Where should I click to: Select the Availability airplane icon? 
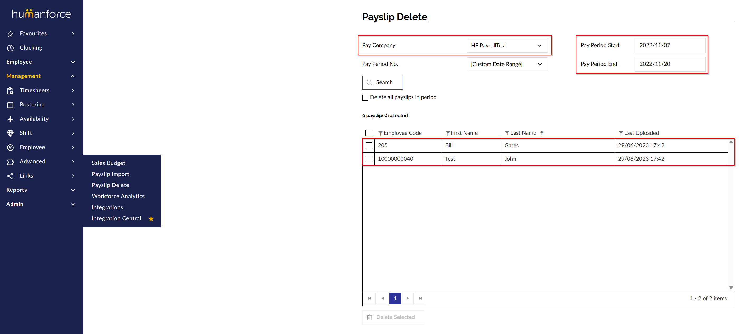pos(11,119)
